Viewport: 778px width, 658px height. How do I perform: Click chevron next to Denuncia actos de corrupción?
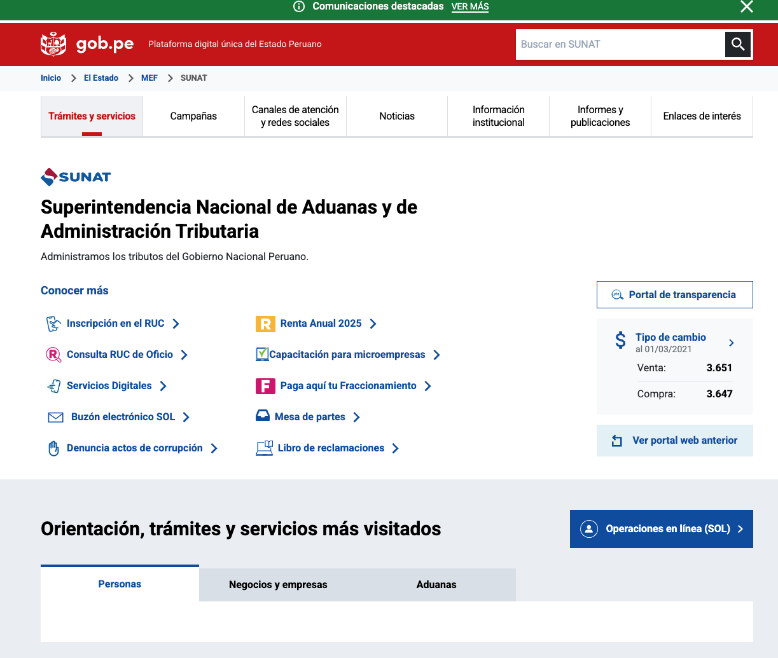(x=214, y=448)
